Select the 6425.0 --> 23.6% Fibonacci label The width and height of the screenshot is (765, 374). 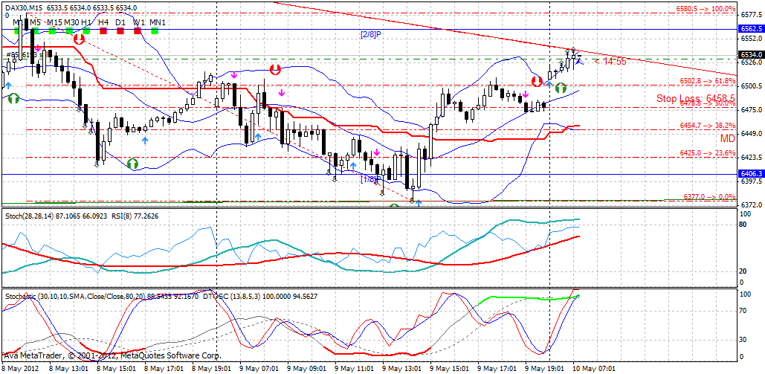pos(708,153)
